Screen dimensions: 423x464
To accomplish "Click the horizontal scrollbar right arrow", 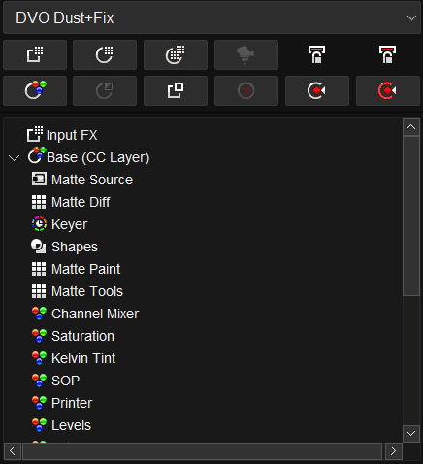I will (x=394, y=451).
